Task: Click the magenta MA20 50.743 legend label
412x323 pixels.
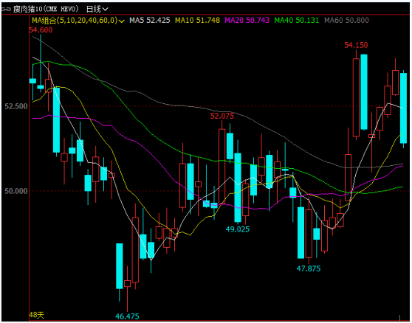Action: pos(247,20)
